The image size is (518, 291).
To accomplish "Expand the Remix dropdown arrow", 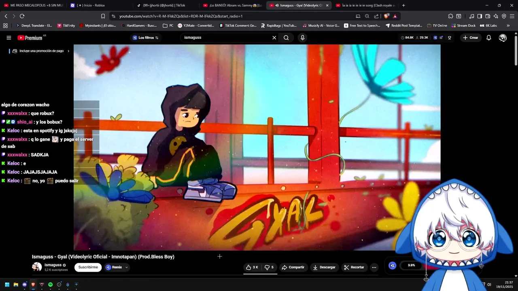I will click(x=127, y=267).
